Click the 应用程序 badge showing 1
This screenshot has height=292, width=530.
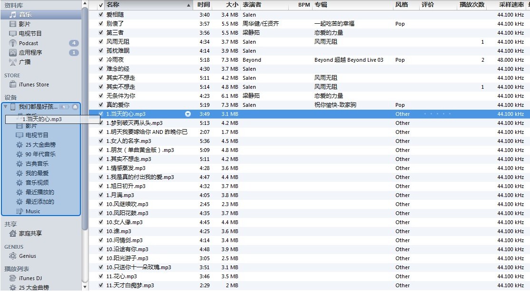(x=74, y=53)
